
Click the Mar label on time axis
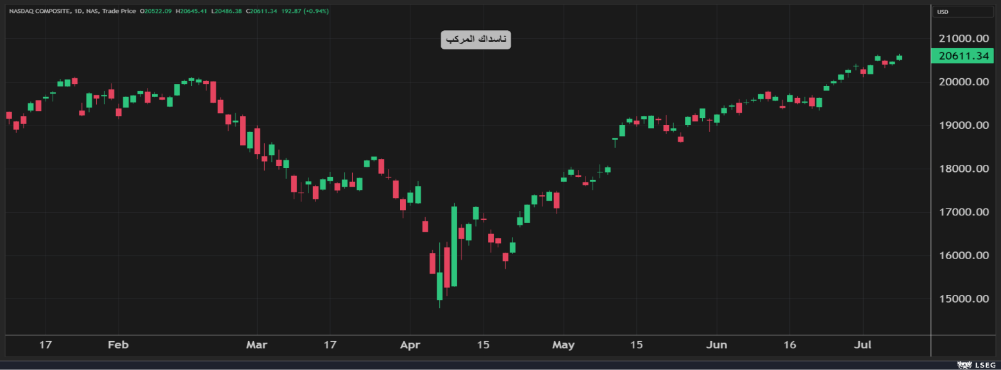pyautogui.click(x=256, y=345)
